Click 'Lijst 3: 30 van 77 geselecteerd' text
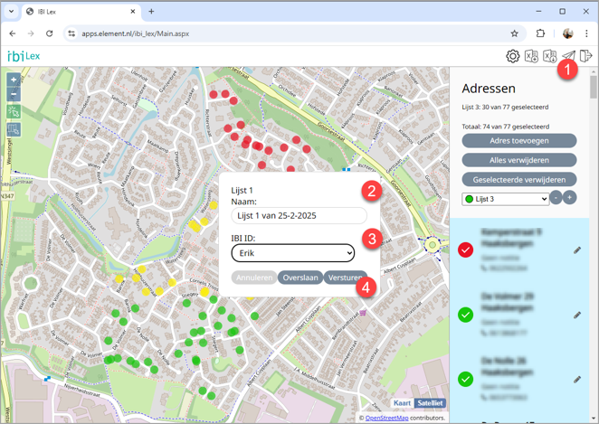 (505, 108)
